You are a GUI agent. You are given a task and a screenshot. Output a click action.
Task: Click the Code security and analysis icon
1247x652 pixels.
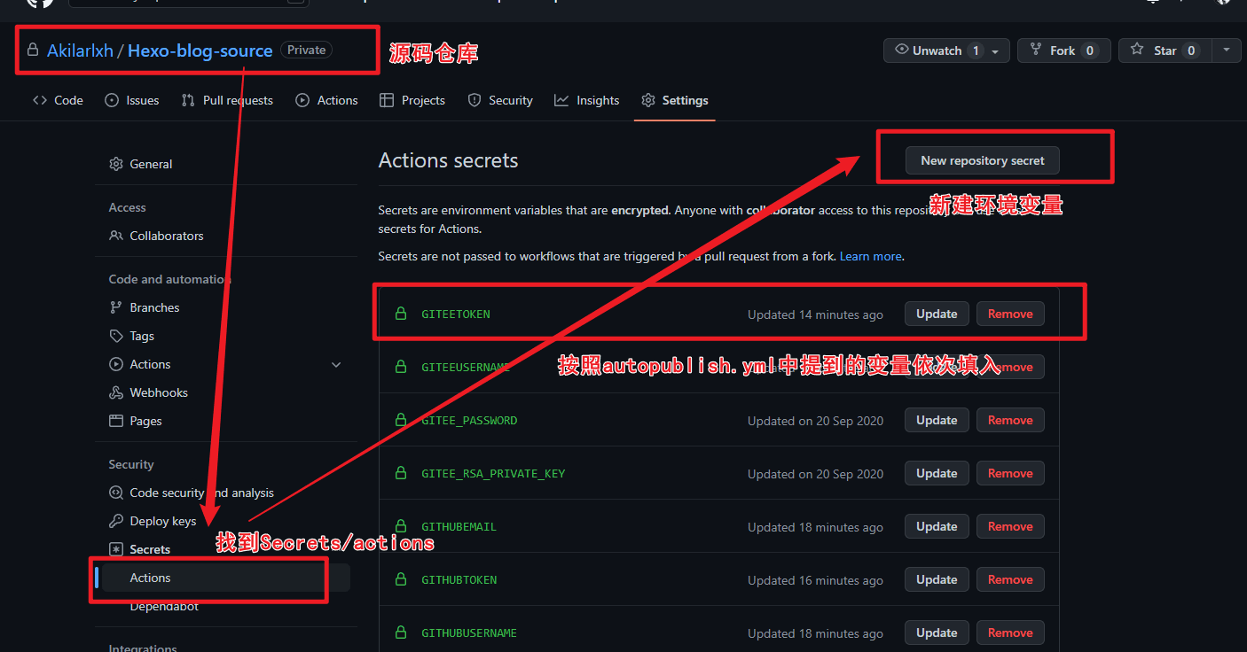click(116, 493)
